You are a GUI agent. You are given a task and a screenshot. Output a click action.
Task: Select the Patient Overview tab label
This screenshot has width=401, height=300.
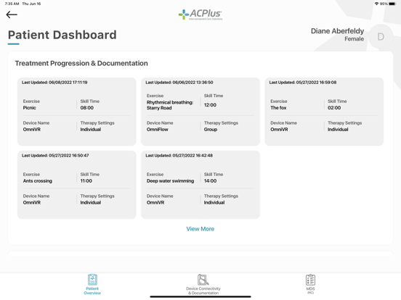(x=92, y=291)
